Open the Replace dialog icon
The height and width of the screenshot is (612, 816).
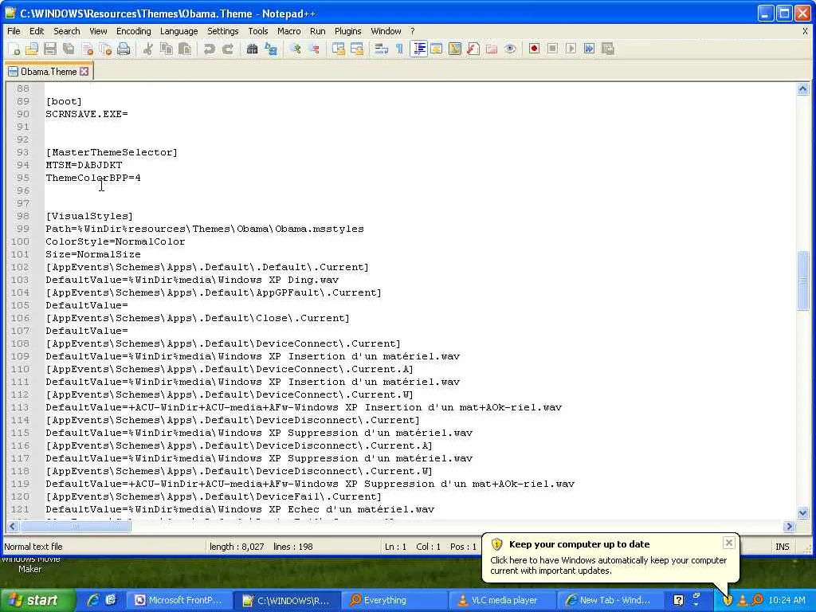[271, 49]
